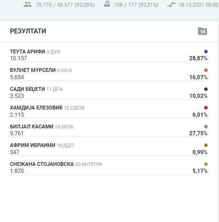Click the orange dot for Вулнет Мурсели
219x222 pixels.
(x=206, y=70)
